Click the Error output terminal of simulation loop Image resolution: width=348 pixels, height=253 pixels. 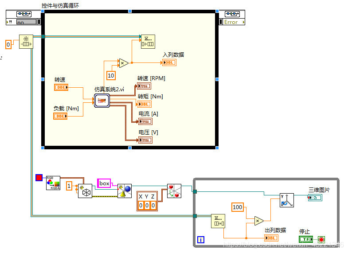coord(234,22)
